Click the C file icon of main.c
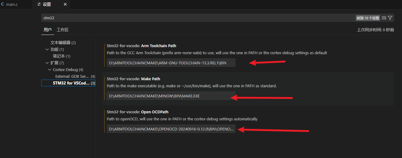Image resolution: width=402 pixels, height=158 pixels. [3, 5]
